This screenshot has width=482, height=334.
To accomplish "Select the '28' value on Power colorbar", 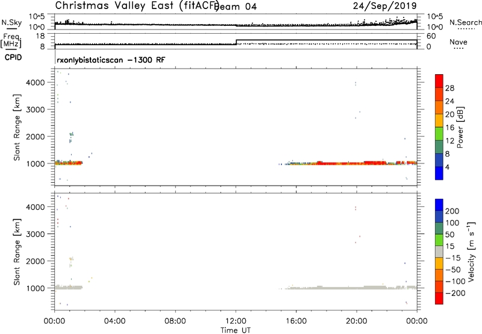I will (x=449, y=88).
